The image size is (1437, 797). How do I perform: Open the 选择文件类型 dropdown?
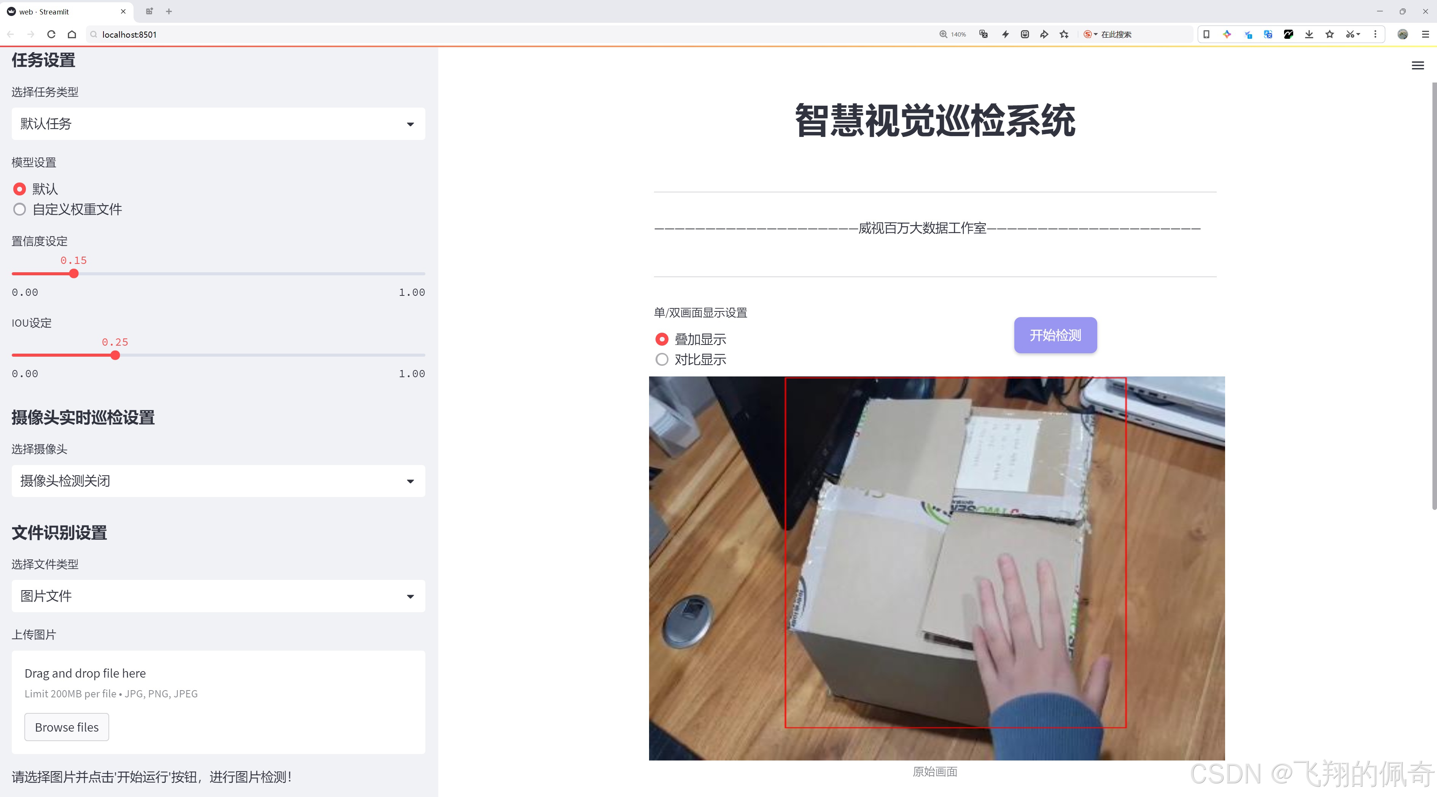(218, 595)
